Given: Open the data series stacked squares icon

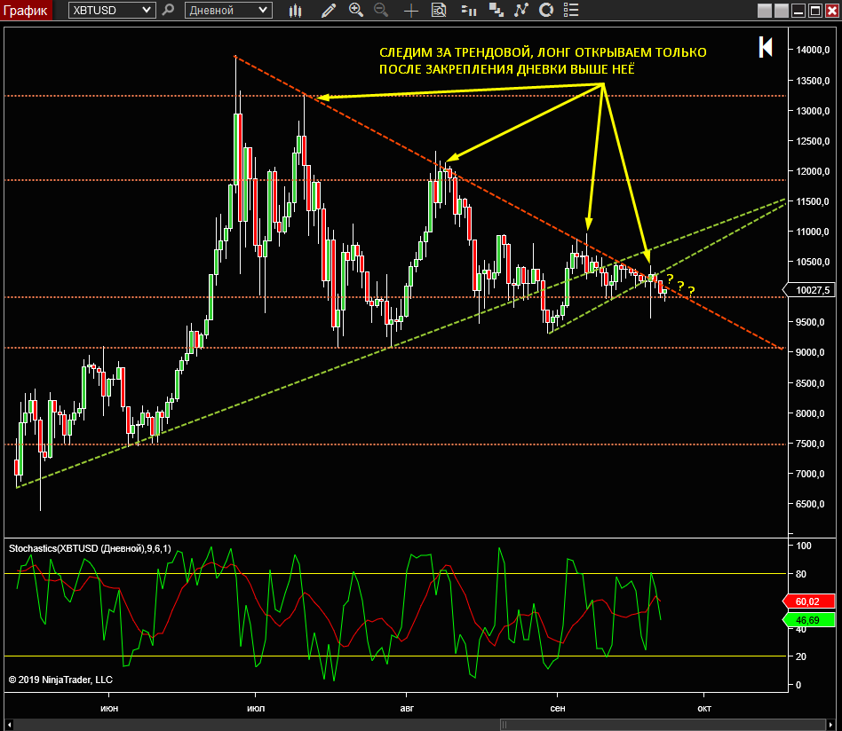Looking at the screenshot, I should 496,10.
